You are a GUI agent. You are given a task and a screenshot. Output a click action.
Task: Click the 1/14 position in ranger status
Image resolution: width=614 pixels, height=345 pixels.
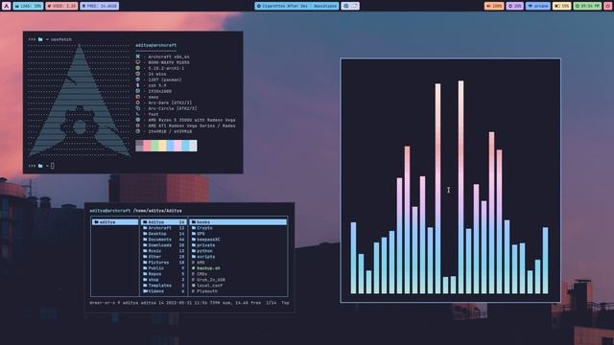pyautogui.click(x=271, y=303)
